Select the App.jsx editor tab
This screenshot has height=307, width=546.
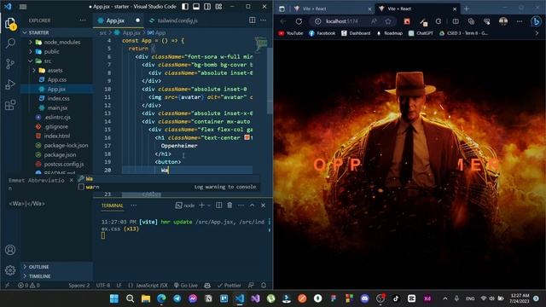tap(119, 20)
